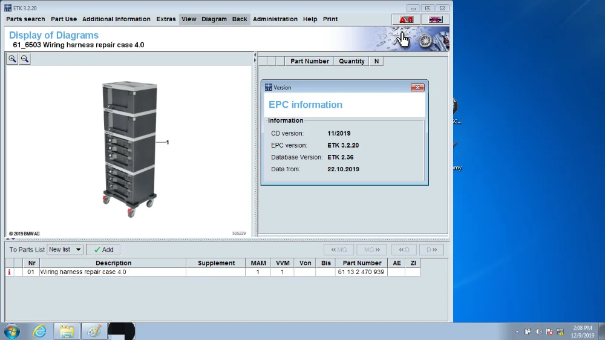Click the Description column header
Viewport: 605px width, 340px height.
tap(114, 263)
